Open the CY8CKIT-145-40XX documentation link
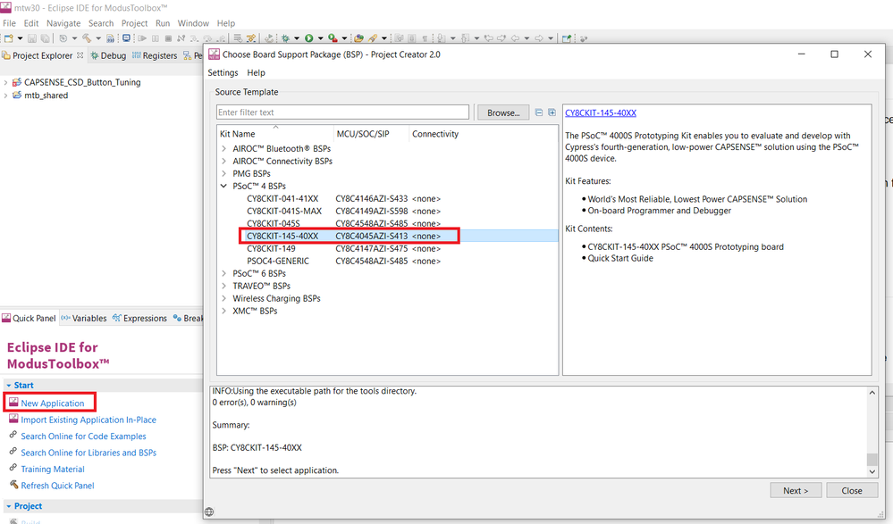This screenshot has height=524, width=893. click(600, 112)
